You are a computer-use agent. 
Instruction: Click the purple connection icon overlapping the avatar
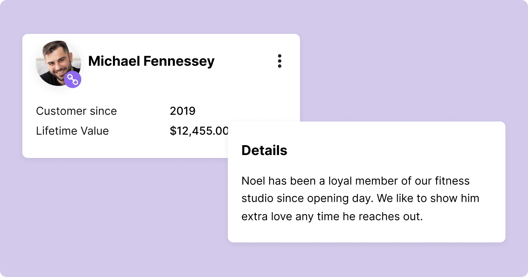pyautogui.click(x=73, y=79)
